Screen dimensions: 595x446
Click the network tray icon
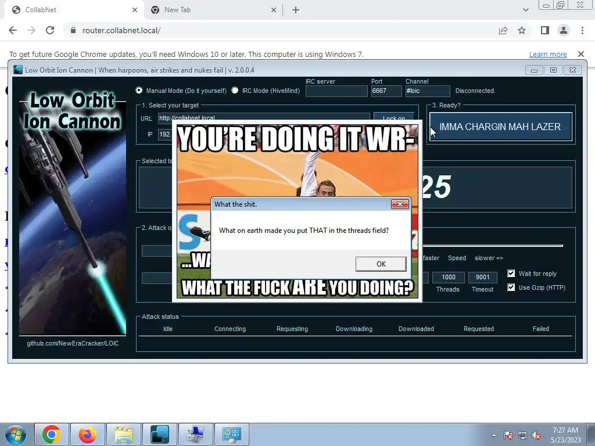click(x=522, y=435)
